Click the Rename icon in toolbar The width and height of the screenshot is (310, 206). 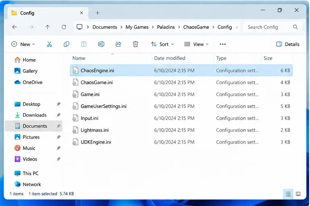[x=101, y=44]
